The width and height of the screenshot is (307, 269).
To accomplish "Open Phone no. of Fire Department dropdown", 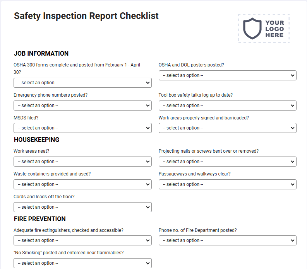I will (228, 240).
